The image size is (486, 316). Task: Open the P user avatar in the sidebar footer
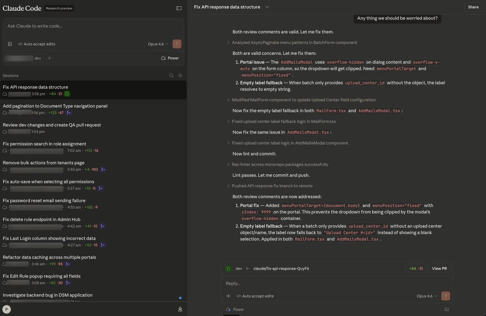point(6,309)
